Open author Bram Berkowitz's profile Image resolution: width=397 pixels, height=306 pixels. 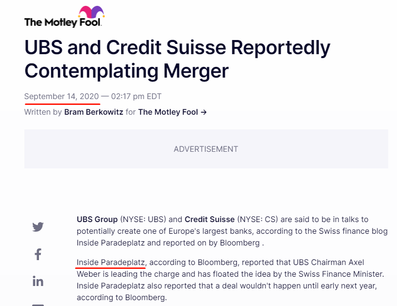[94, 112]
